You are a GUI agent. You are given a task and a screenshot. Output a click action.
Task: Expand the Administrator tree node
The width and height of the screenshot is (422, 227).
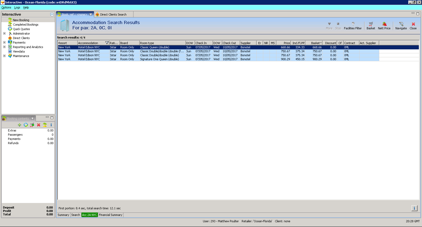click(4, 34)
